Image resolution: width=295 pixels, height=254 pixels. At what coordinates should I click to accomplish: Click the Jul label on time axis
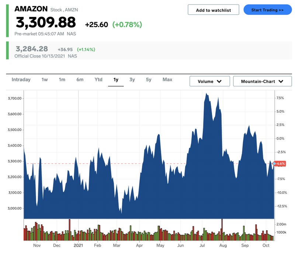pyautogui.click(x=202, y=246)
